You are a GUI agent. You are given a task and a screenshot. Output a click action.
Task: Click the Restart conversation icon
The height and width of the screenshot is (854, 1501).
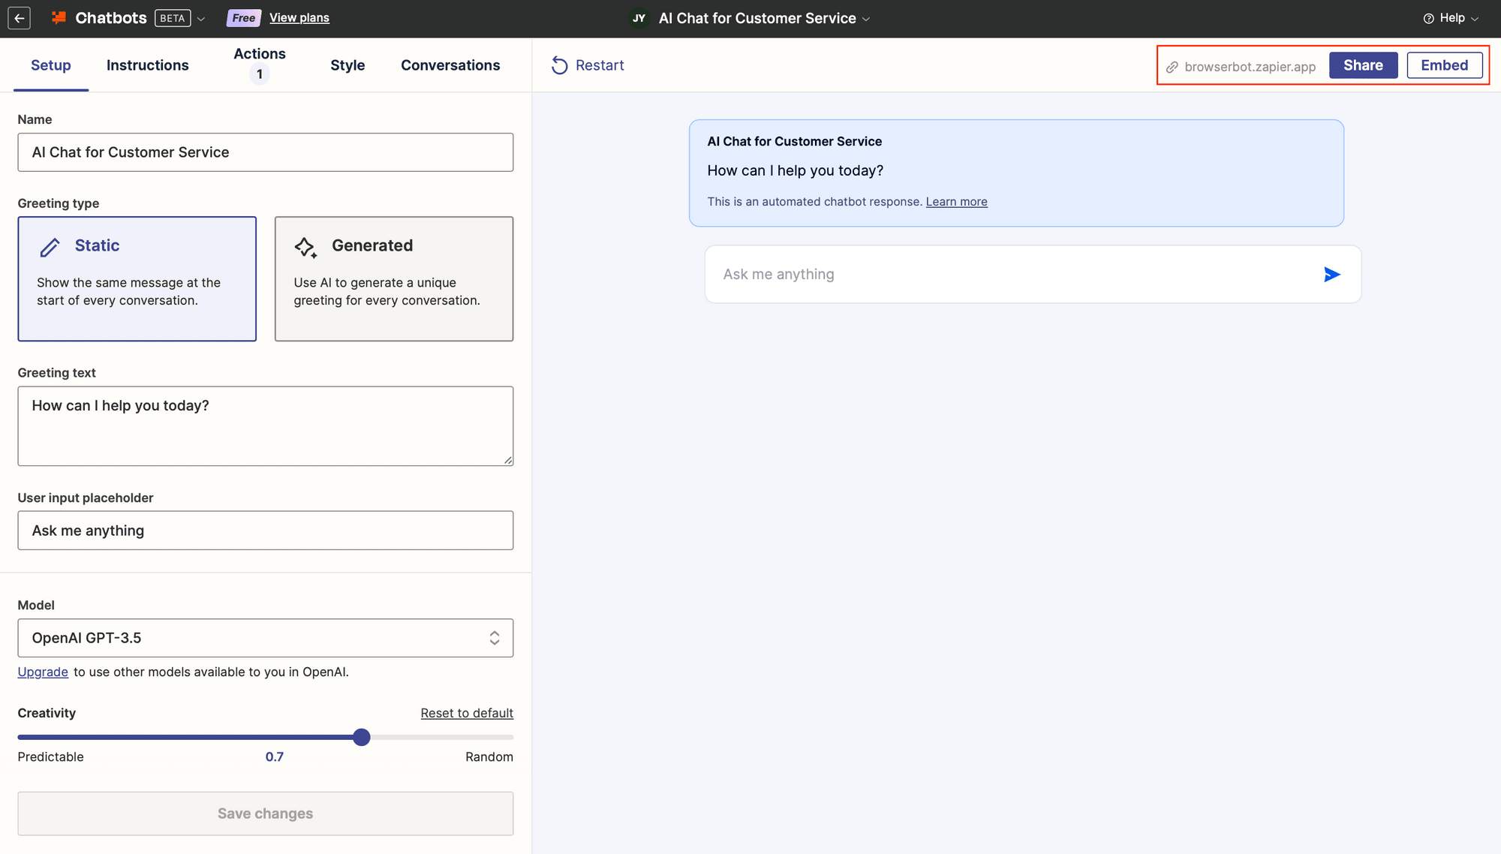pyautogui.click(x=560, y=65)
